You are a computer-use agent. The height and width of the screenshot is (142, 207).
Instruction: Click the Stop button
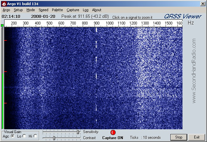(179, 137)
